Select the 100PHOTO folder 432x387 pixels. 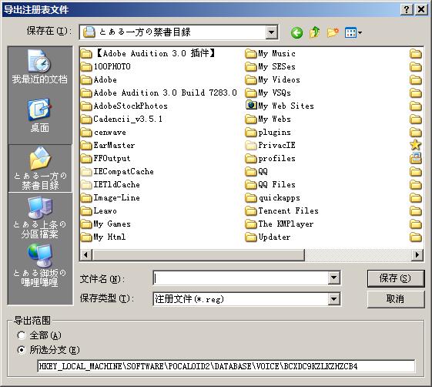pyautogui.click(x=105, y=66)
